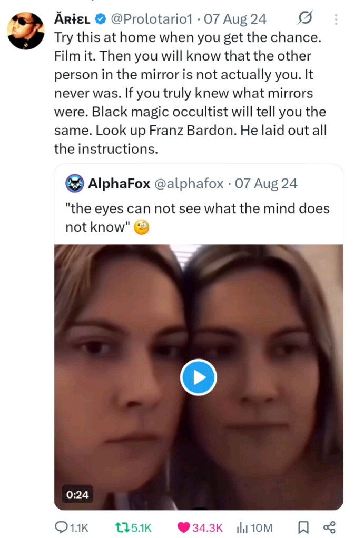Click the 07 Aug 24 timestamp on Ariel's post

click(235, 19)
